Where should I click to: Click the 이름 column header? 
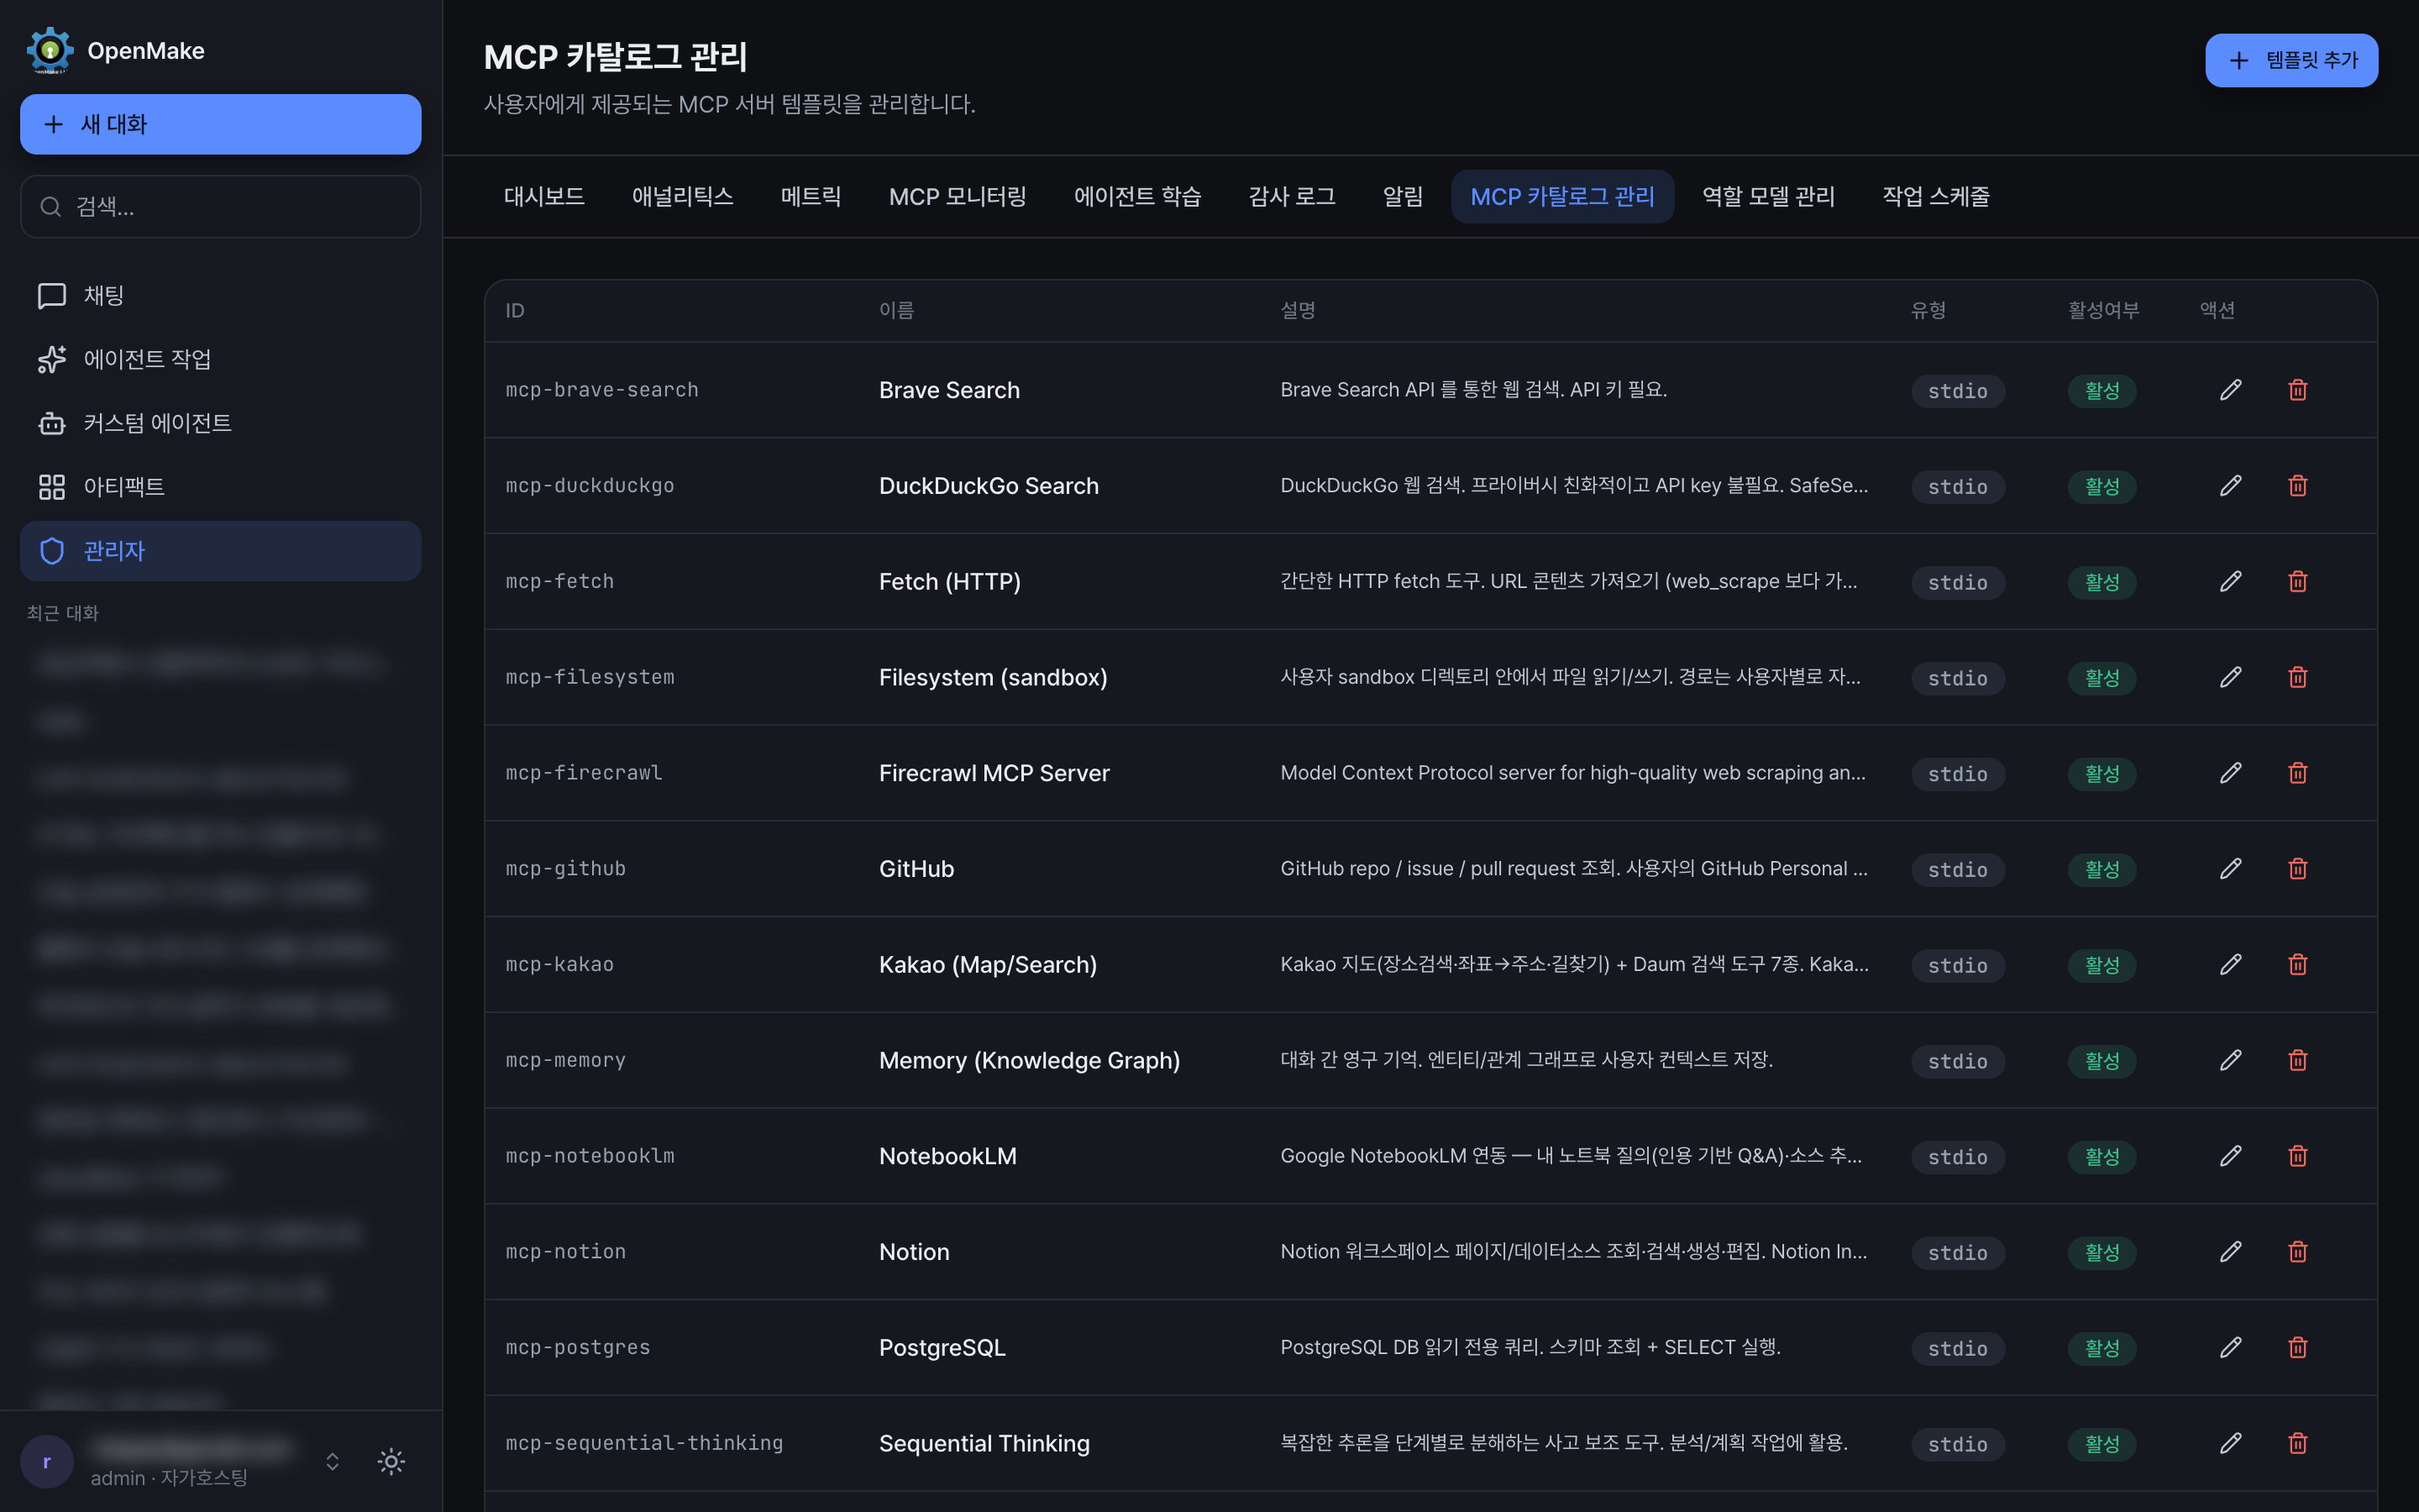click(895, 310)
